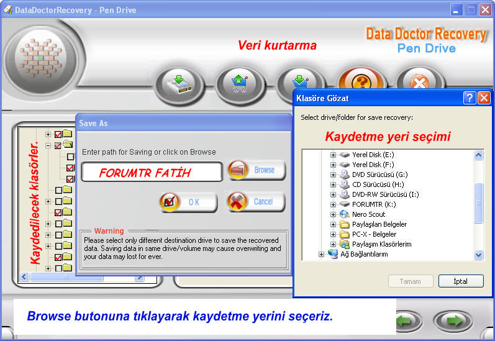
Task: Expand DVD-RW Sürücüsü (I:) node
Action: click(x=333, y=194)
